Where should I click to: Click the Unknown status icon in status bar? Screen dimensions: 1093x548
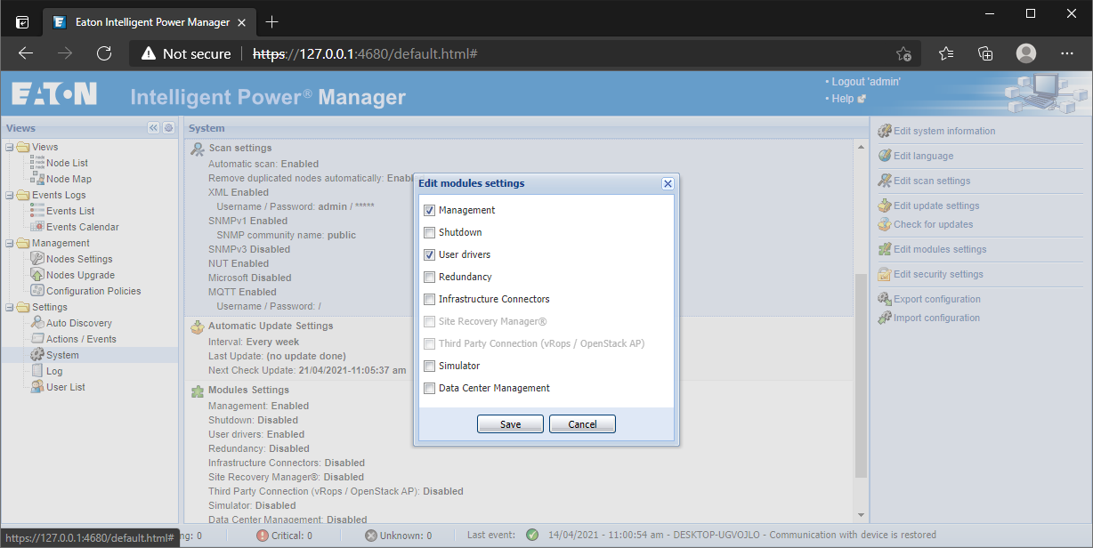pos(371,536)
